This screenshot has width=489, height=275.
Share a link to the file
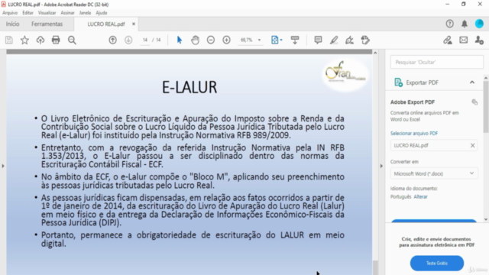pos(448,40)
